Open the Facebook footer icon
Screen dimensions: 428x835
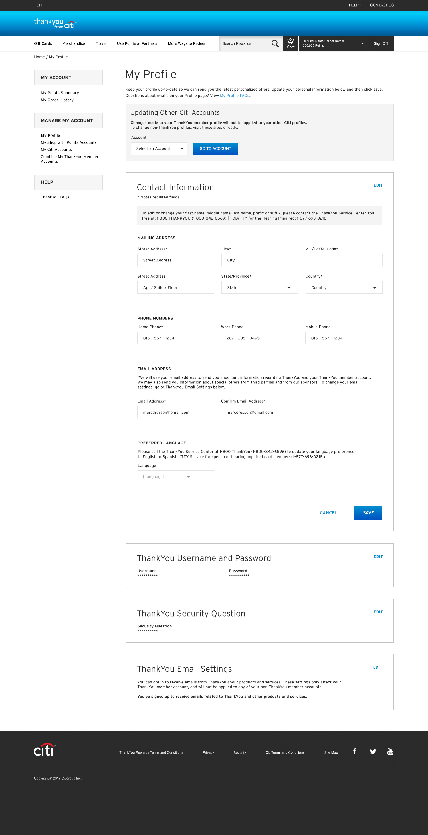tap(354, 751)
